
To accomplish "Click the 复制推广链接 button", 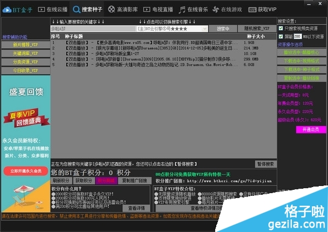I will [x=135, y=181].
